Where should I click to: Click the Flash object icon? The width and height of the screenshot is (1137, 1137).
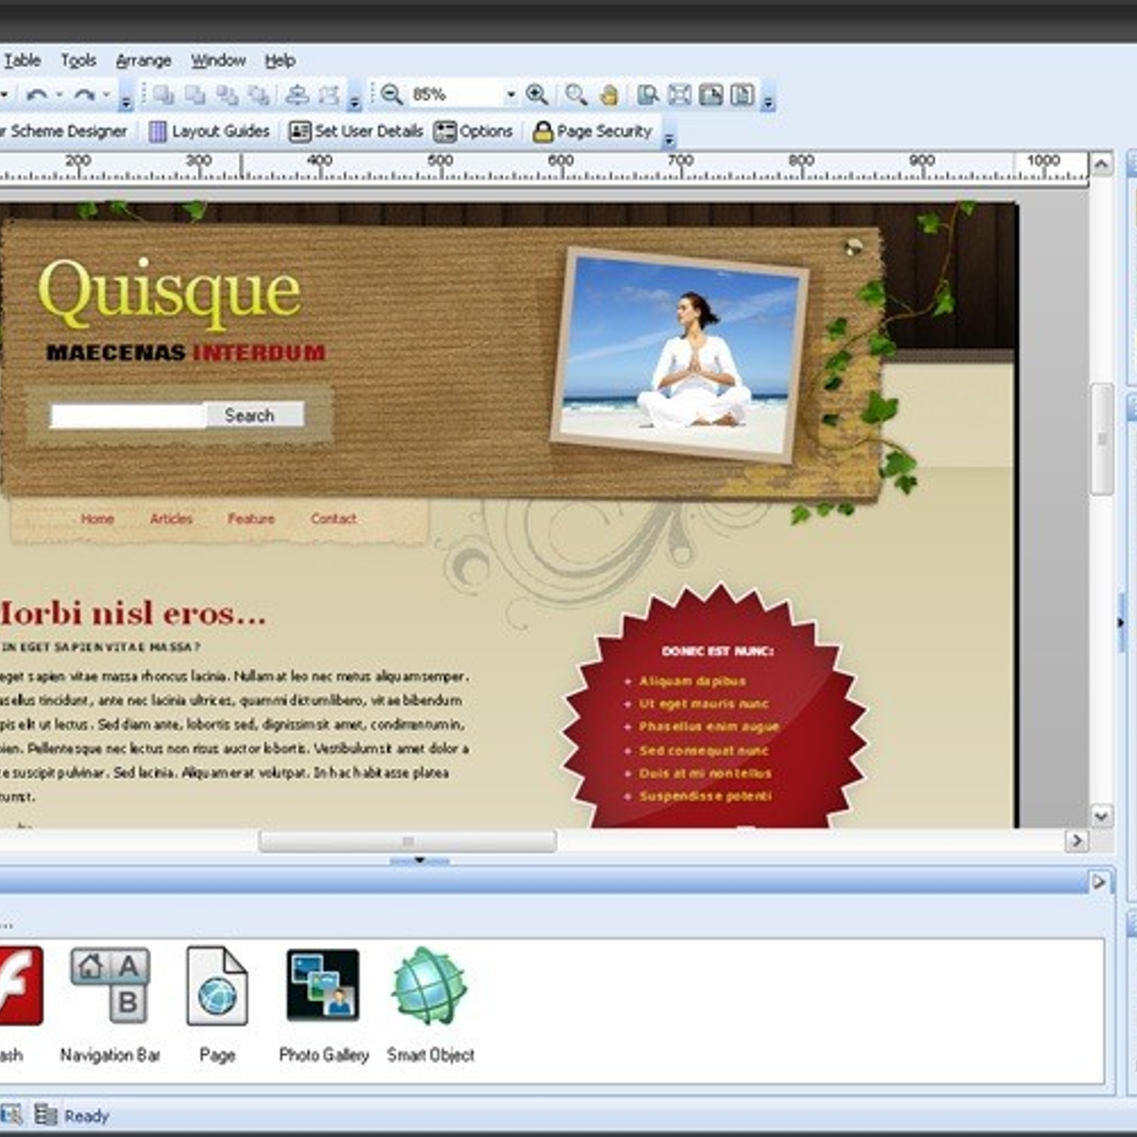point(17,985)
